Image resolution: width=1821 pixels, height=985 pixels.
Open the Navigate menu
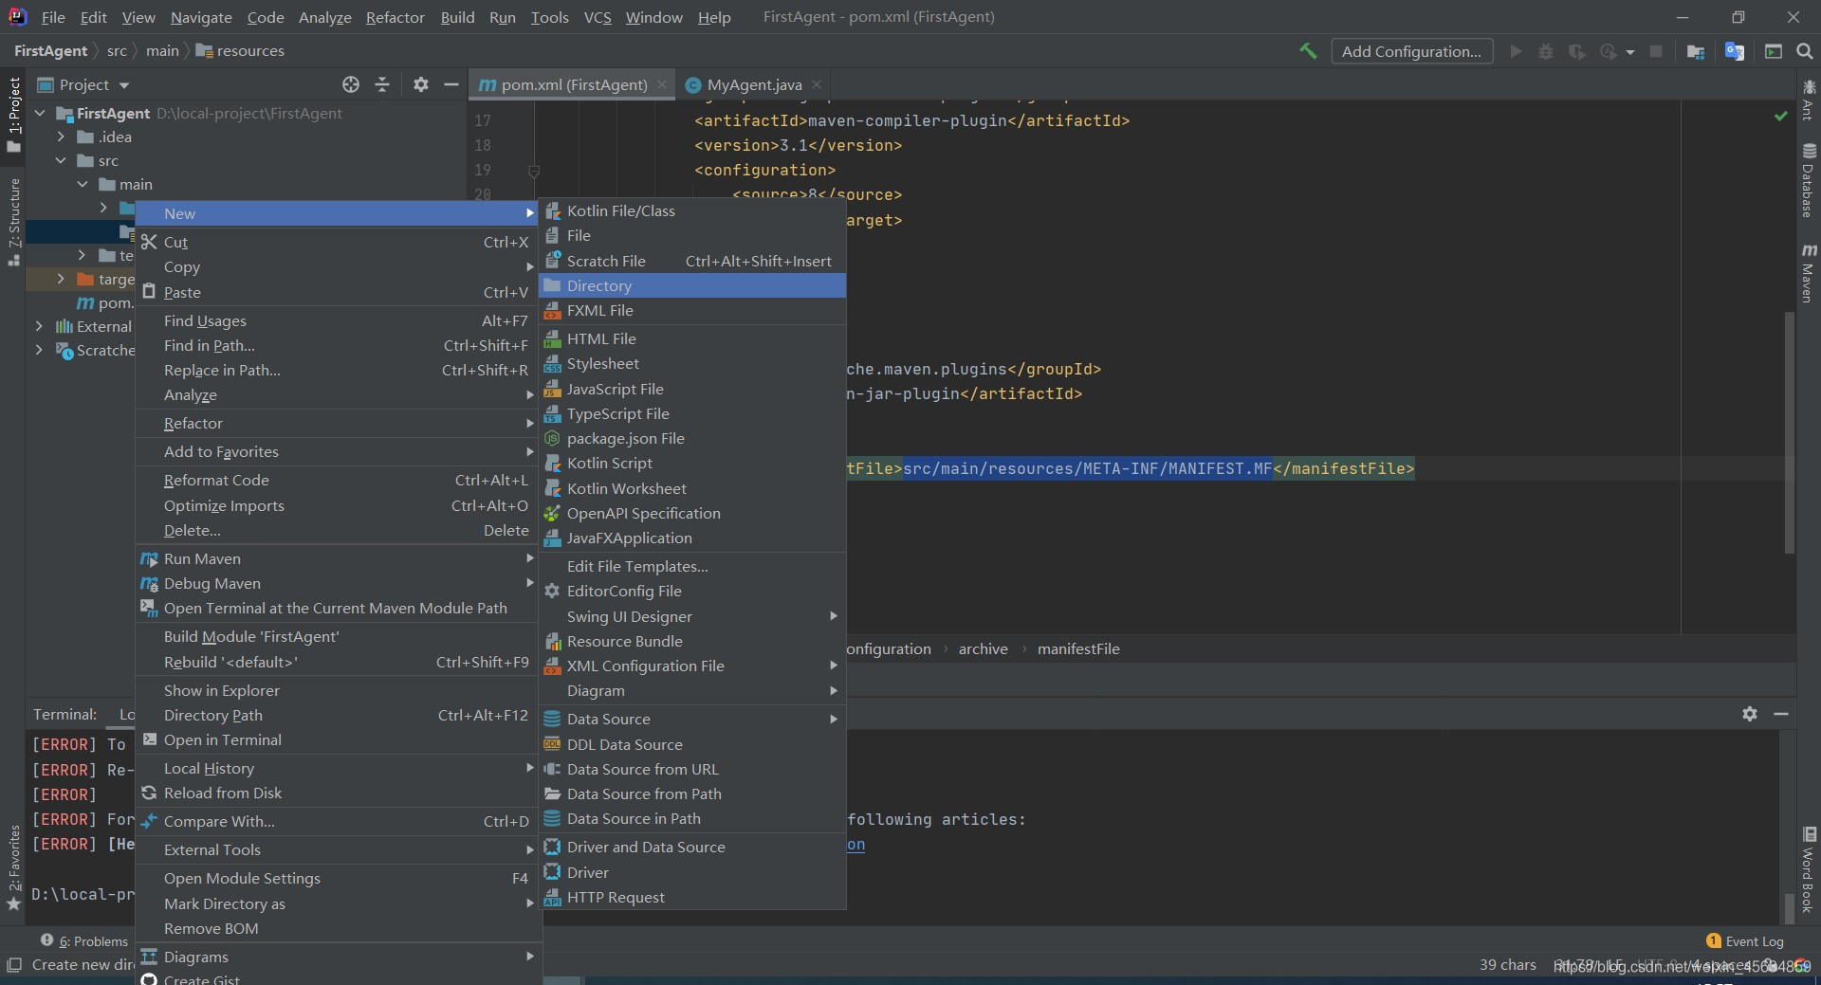(x=201, y=17)
